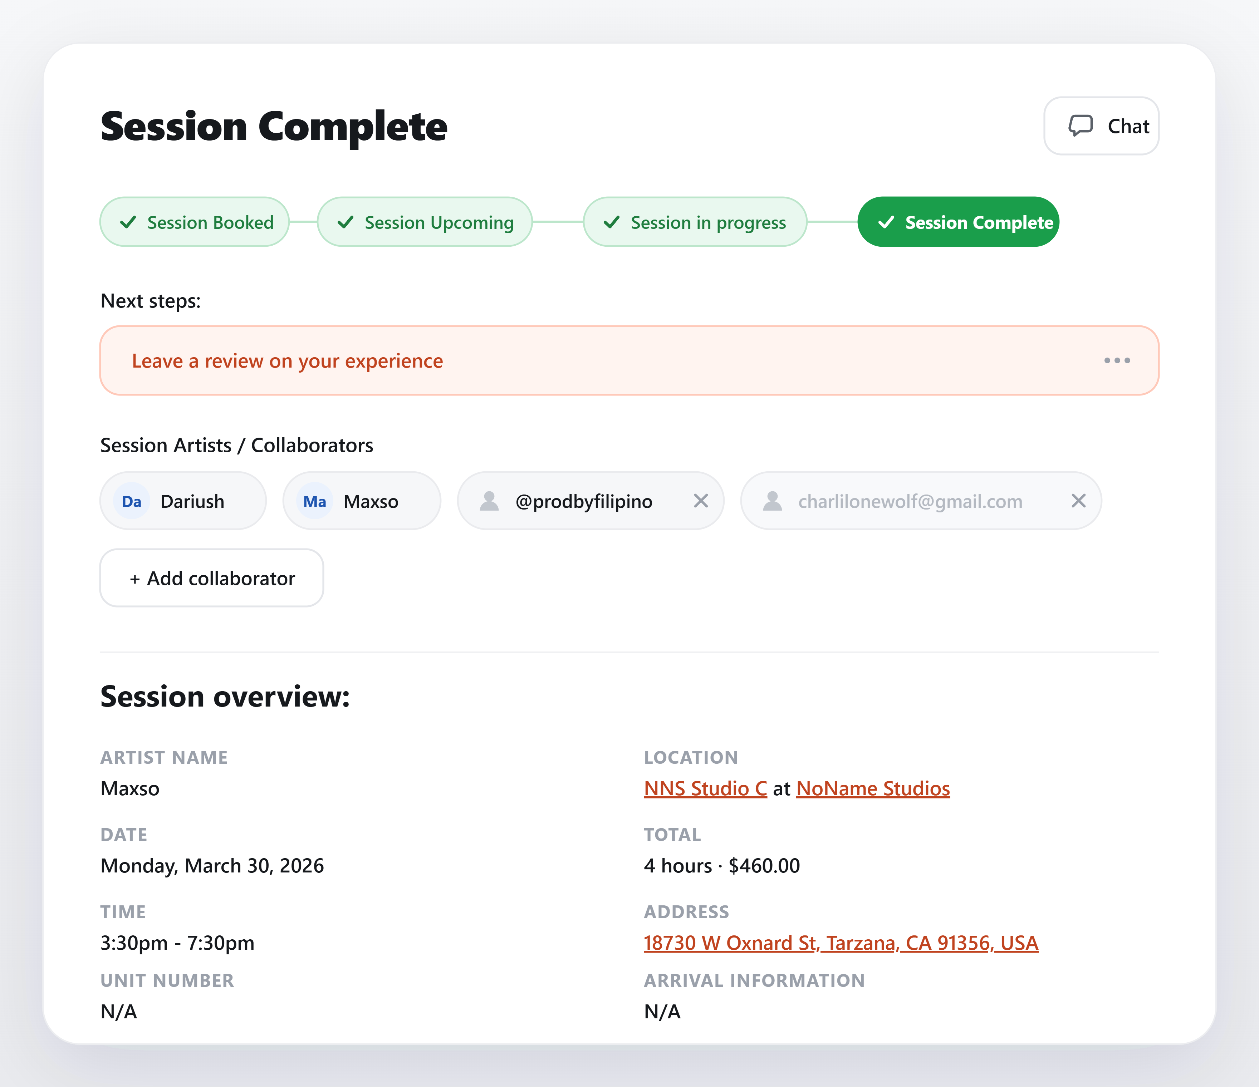Click Session Artists / Collaborators label
Screen dimensions: 1259x1087
pos(237,446)
